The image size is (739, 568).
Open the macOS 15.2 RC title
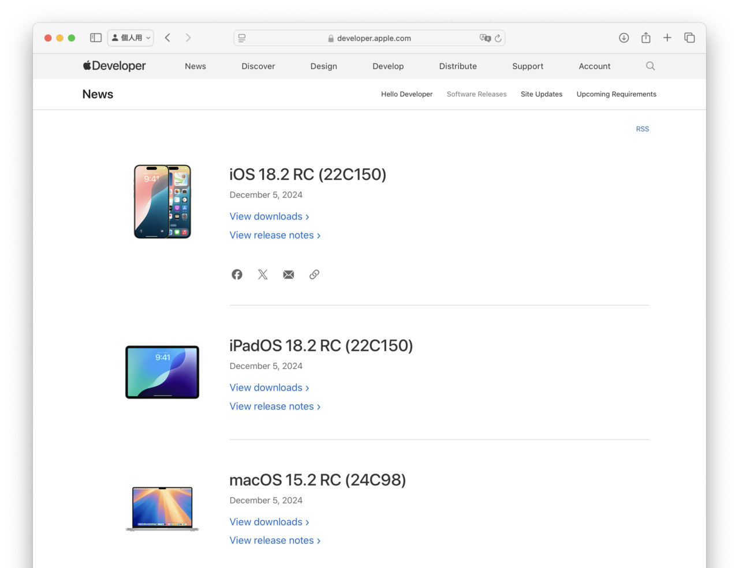[318, 480]
